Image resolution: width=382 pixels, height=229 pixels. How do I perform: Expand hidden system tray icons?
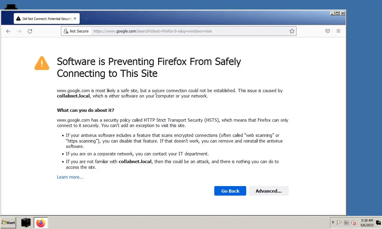click(x=333, y=222)
